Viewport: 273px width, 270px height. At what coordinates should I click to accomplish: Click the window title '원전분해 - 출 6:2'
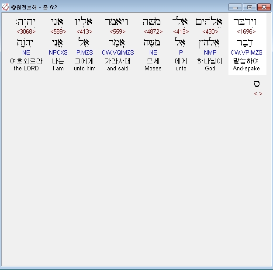[x=34, y=7]
